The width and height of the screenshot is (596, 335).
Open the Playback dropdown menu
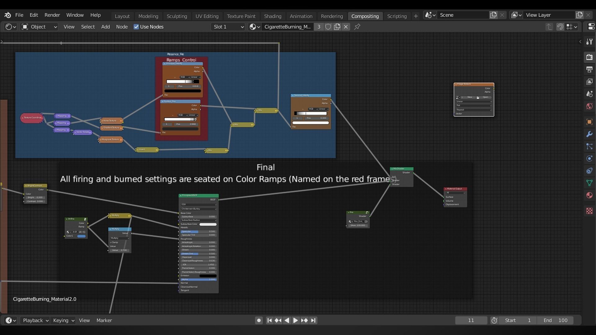pyautogui.click(x=36, y=320)
